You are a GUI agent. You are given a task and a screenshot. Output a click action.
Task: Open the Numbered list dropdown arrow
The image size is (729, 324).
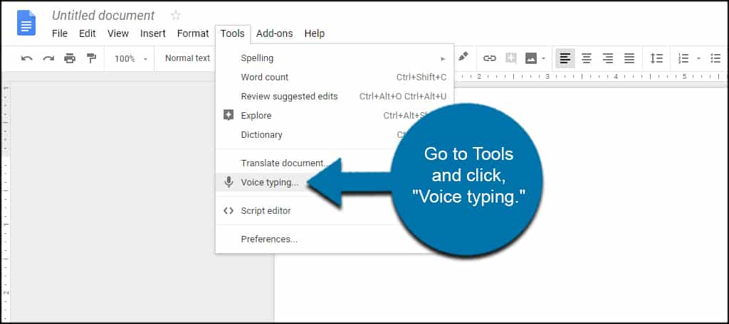698,59
